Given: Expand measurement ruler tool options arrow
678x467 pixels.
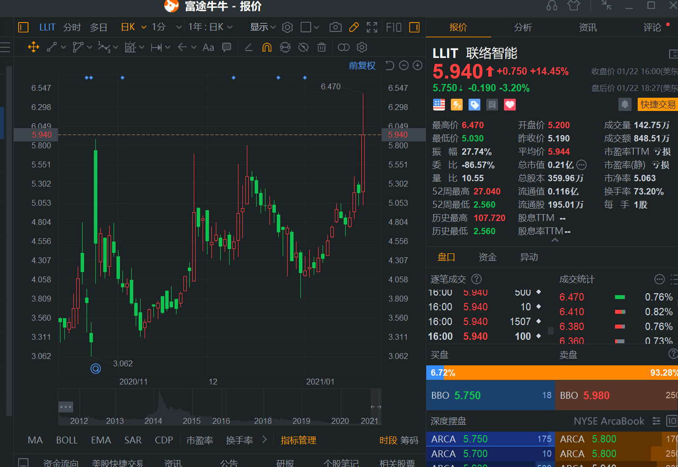Looking at the screenshot, I should click(168, 47).
